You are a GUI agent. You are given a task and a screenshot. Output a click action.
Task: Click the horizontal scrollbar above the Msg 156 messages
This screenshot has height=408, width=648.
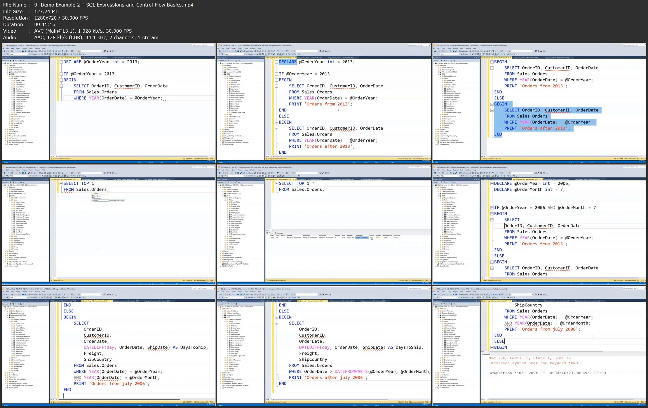point(546,352)
